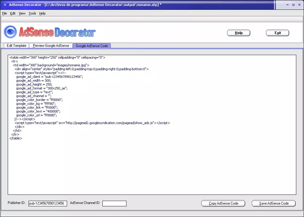Click the AdSense Channel ID label
This screenshot has height=217, width=304.
(x=85, y=203)
